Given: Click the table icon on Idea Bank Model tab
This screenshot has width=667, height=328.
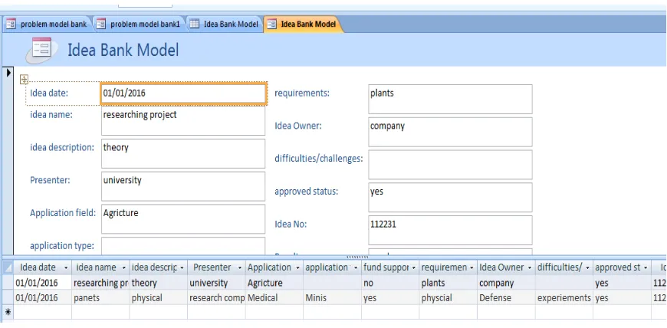Looking at the screenshot, I should pos(195,25).
